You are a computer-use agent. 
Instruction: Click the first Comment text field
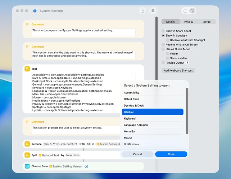click(x=83, y=32)
